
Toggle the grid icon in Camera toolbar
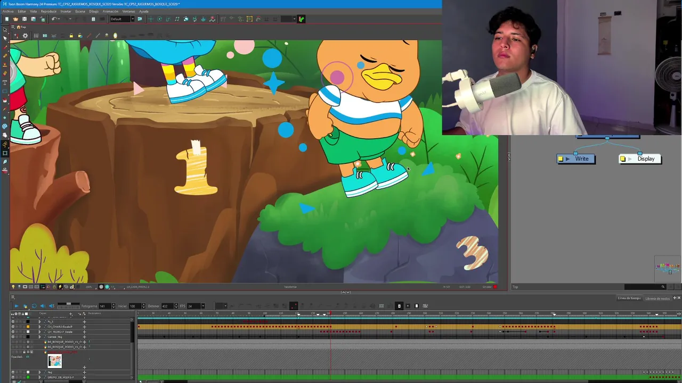[36, 36]
